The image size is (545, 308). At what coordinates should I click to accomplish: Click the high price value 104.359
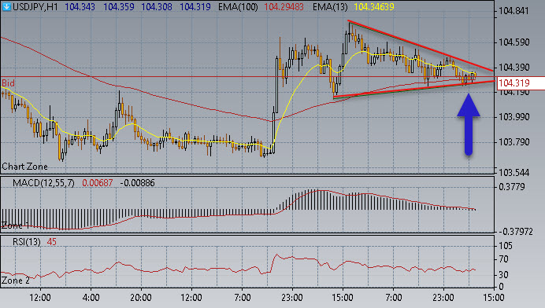click(118, 7)
